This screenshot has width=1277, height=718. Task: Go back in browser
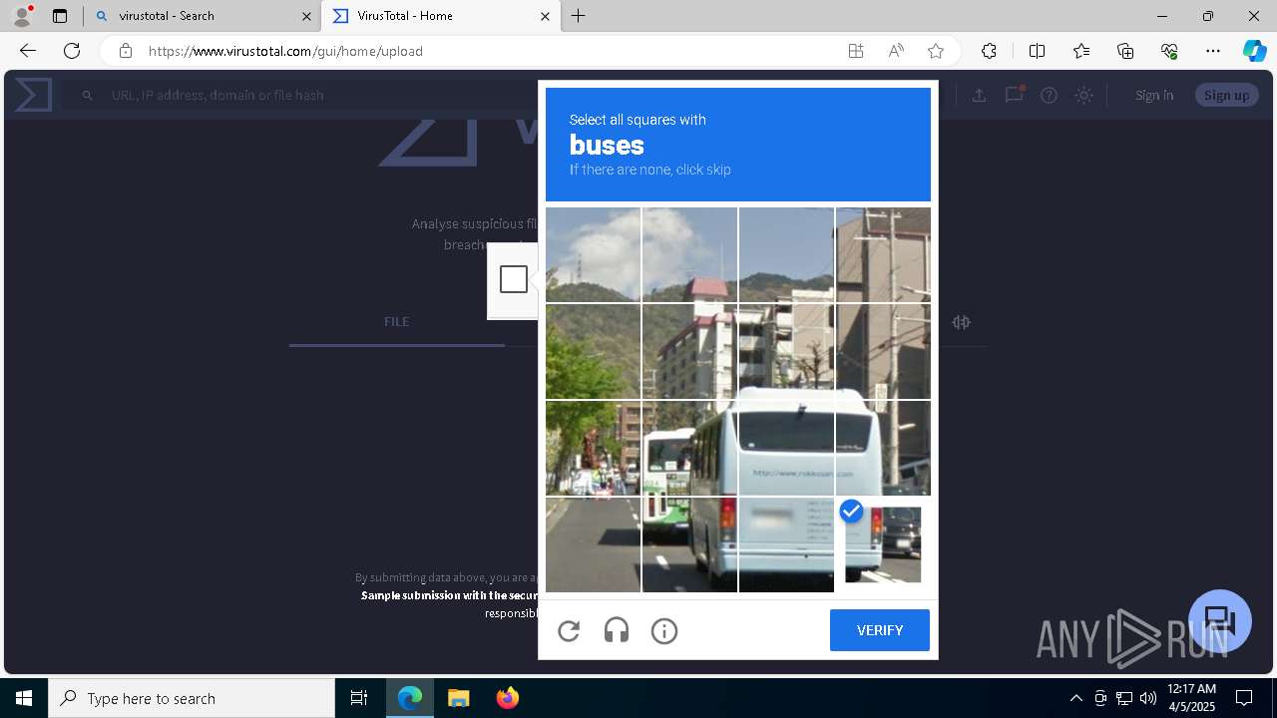click(x=28, y=51)
